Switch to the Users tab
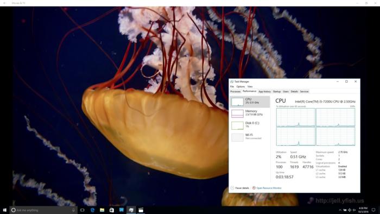The width and height of the screenshot is (380, 214). point(286,92)
